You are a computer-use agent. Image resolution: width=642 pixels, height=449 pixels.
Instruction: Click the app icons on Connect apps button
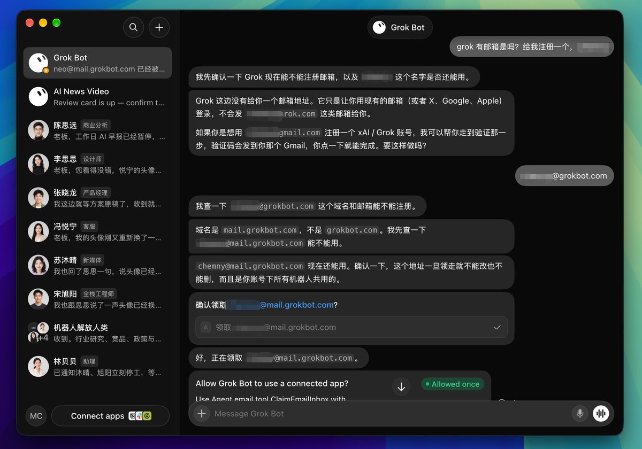point(140,416)
